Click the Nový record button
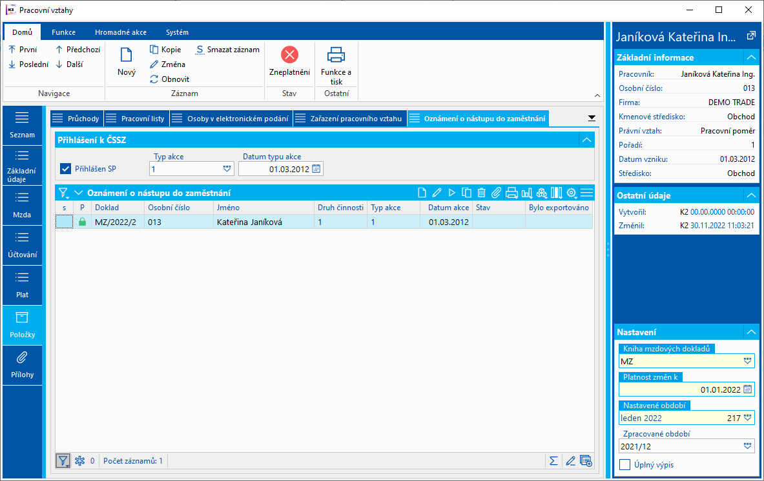This screenshot has height=481, width=764. 126,62
